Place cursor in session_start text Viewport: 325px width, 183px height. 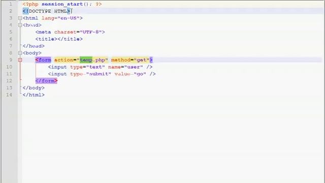click(62, 4)
